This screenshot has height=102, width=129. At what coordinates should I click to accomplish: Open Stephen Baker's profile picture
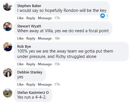[x=8, y=6]
